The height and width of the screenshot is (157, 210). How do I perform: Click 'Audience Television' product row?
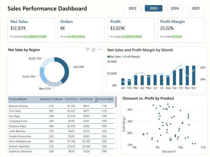click(x=61, y=151)
